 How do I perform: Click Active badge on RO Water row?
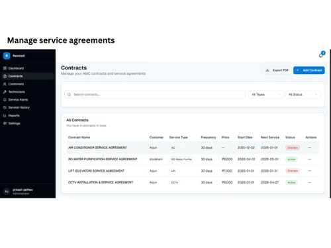pyautogui.click(x=291, y=159)
